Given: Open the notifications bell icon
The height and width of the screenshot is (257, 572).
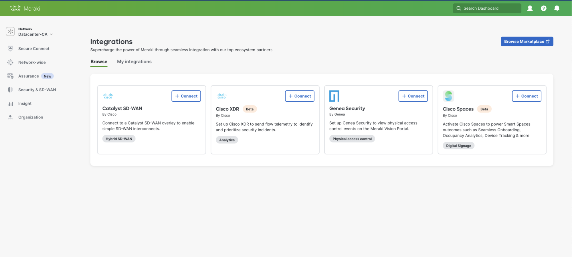Looking at the screenshot, I should 557,8.
